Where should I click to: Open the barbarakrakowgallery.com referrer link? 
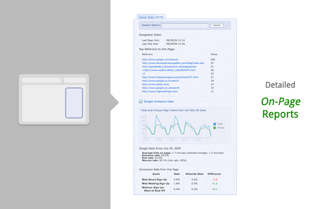(173, 63)
